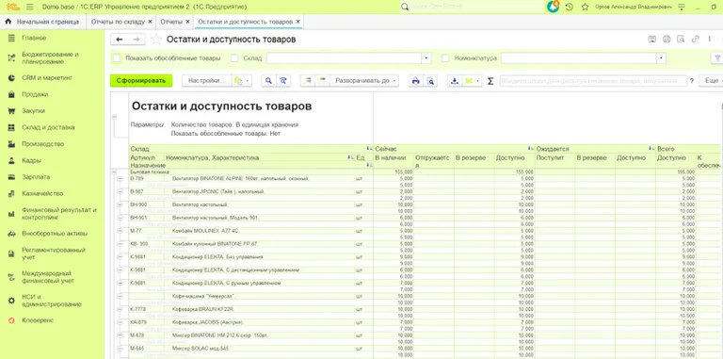Save report to file download icon
Viewport: 723px width, 359px height.
tap(455, 81)
